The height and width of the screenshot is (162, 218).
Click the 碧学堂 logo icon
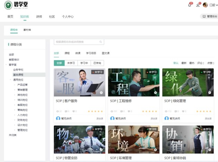(8, 6)
